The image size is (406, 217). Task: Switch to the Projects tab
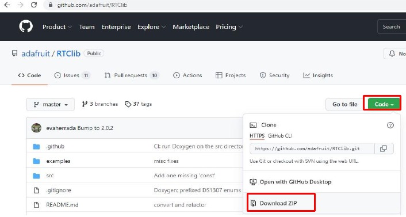[x=231, y=75]
